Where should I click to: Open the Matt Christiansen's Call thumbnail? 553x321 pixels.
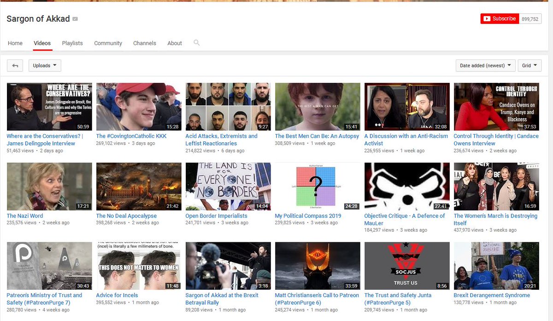(318, 266)
